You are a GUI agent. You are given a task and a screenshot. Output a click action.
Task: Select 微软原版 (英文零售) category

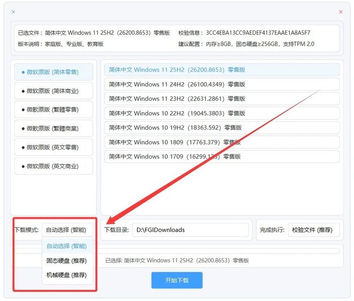point(54,147)
